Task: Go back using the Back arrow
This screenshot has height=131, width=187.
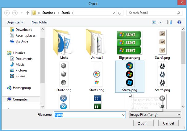Action: click(x=7, y=13)
